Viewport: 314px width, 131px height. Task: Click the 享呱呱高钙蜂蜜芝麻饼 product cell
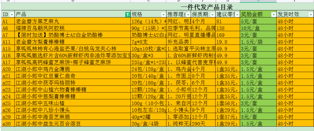pos(73,62)
